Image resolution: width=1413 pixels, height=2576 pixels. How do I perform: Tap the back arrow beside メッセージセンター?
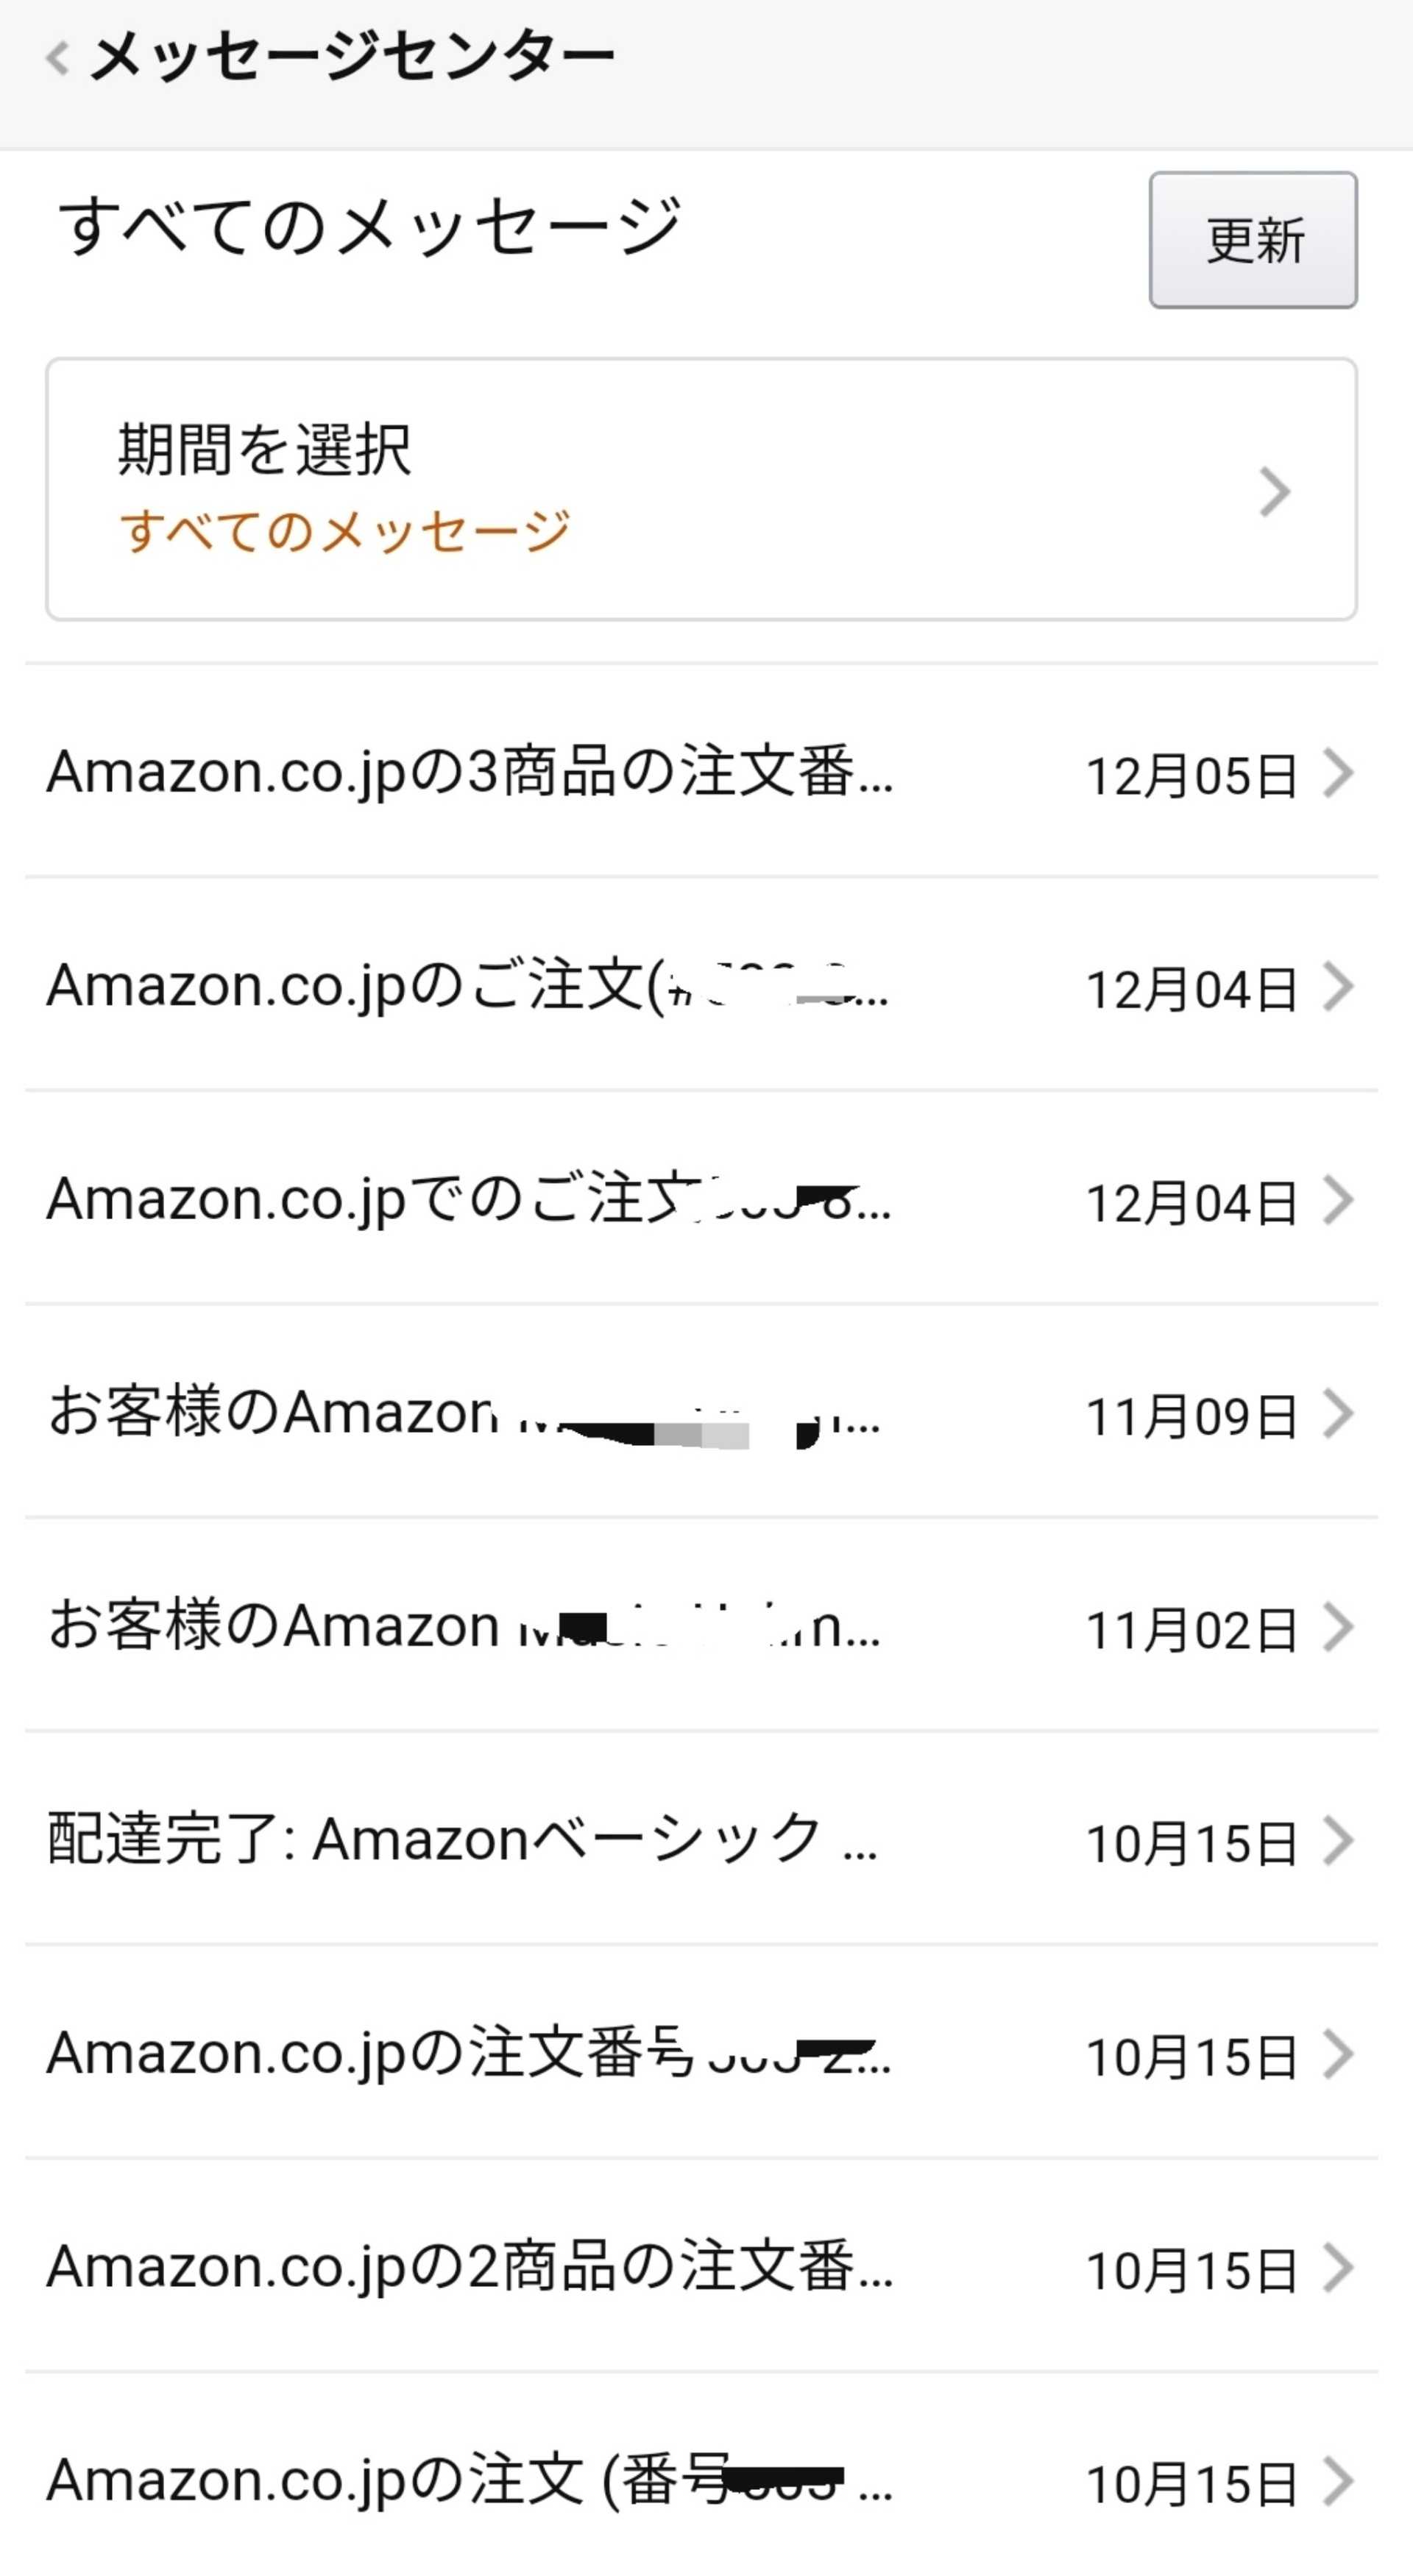58,58
